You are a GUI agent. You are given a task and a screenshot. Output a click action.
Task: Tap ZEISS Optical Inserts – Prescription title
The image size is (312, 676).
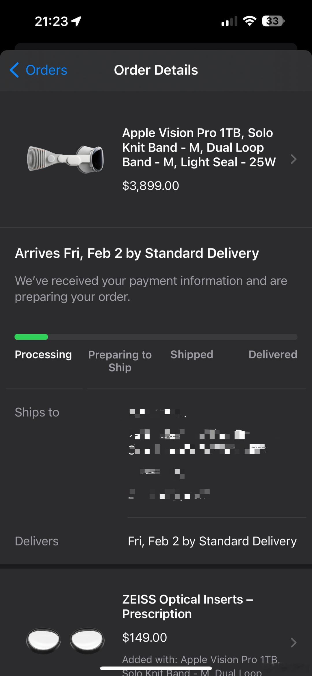click(x=188, y=606)
